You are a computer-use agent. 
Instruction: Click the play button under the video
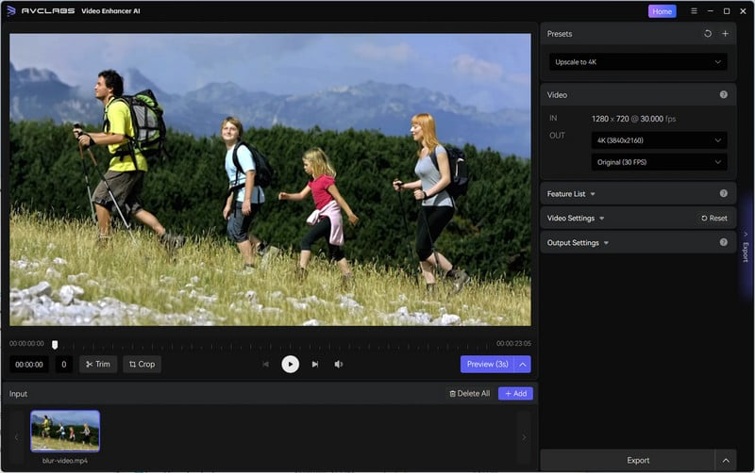click(291, 364)
